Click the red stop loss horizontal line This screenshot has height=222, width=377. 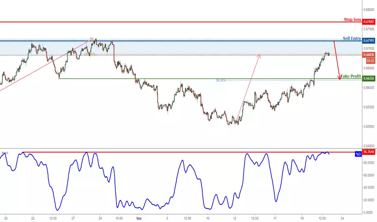point(180,22)
